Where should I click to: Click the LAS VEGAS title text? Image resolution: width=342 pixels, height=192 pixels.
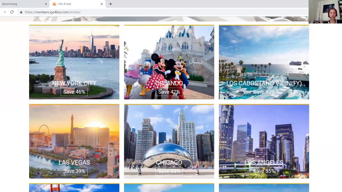pyautogui.click(x=74, y=162)
